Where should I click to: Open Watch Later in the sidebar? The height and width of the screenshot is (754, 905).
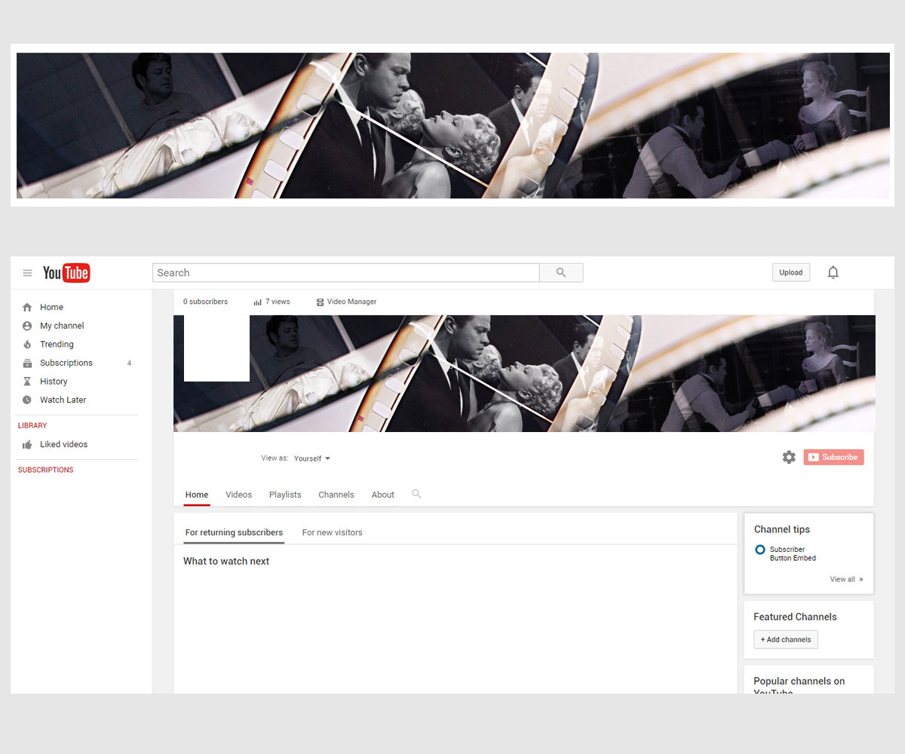tap(63, 400)
